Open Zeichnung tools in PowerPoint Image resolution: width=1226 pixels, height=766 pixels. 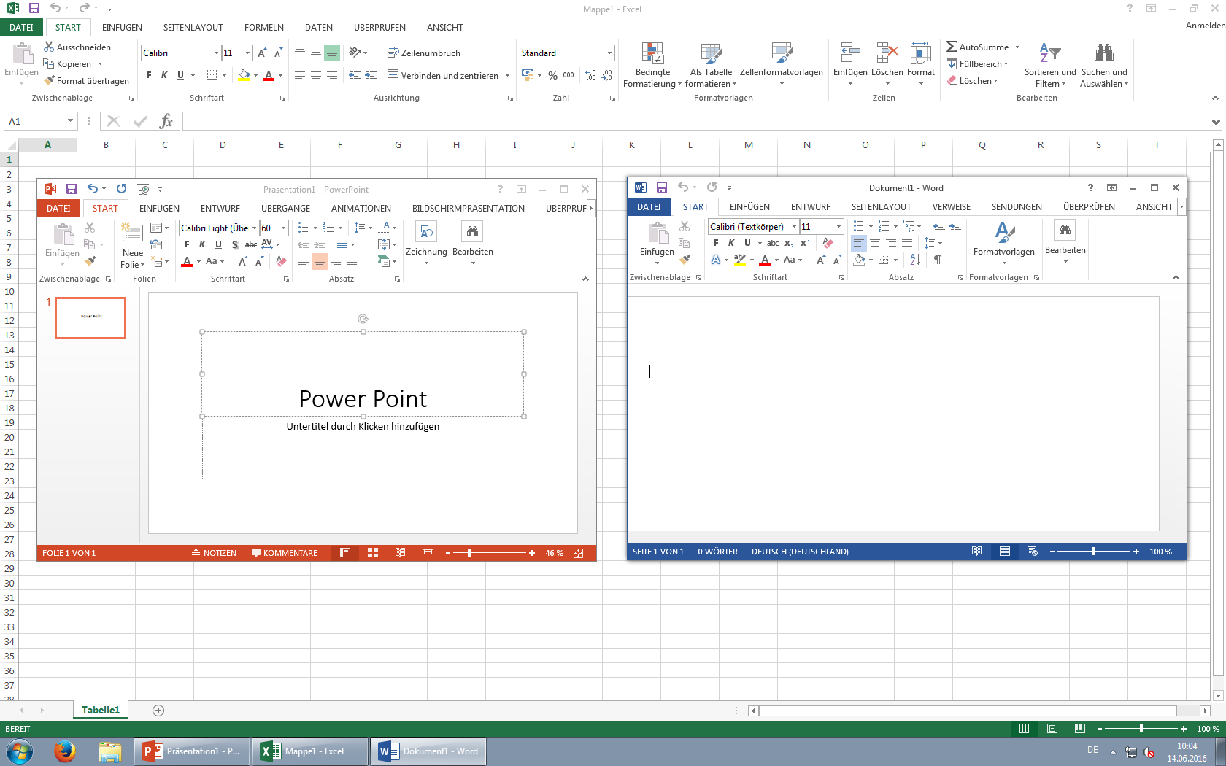click(426, 244)
